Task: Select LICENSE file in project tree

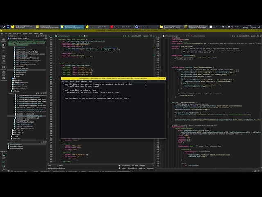Action: click(x=15, y=136)
